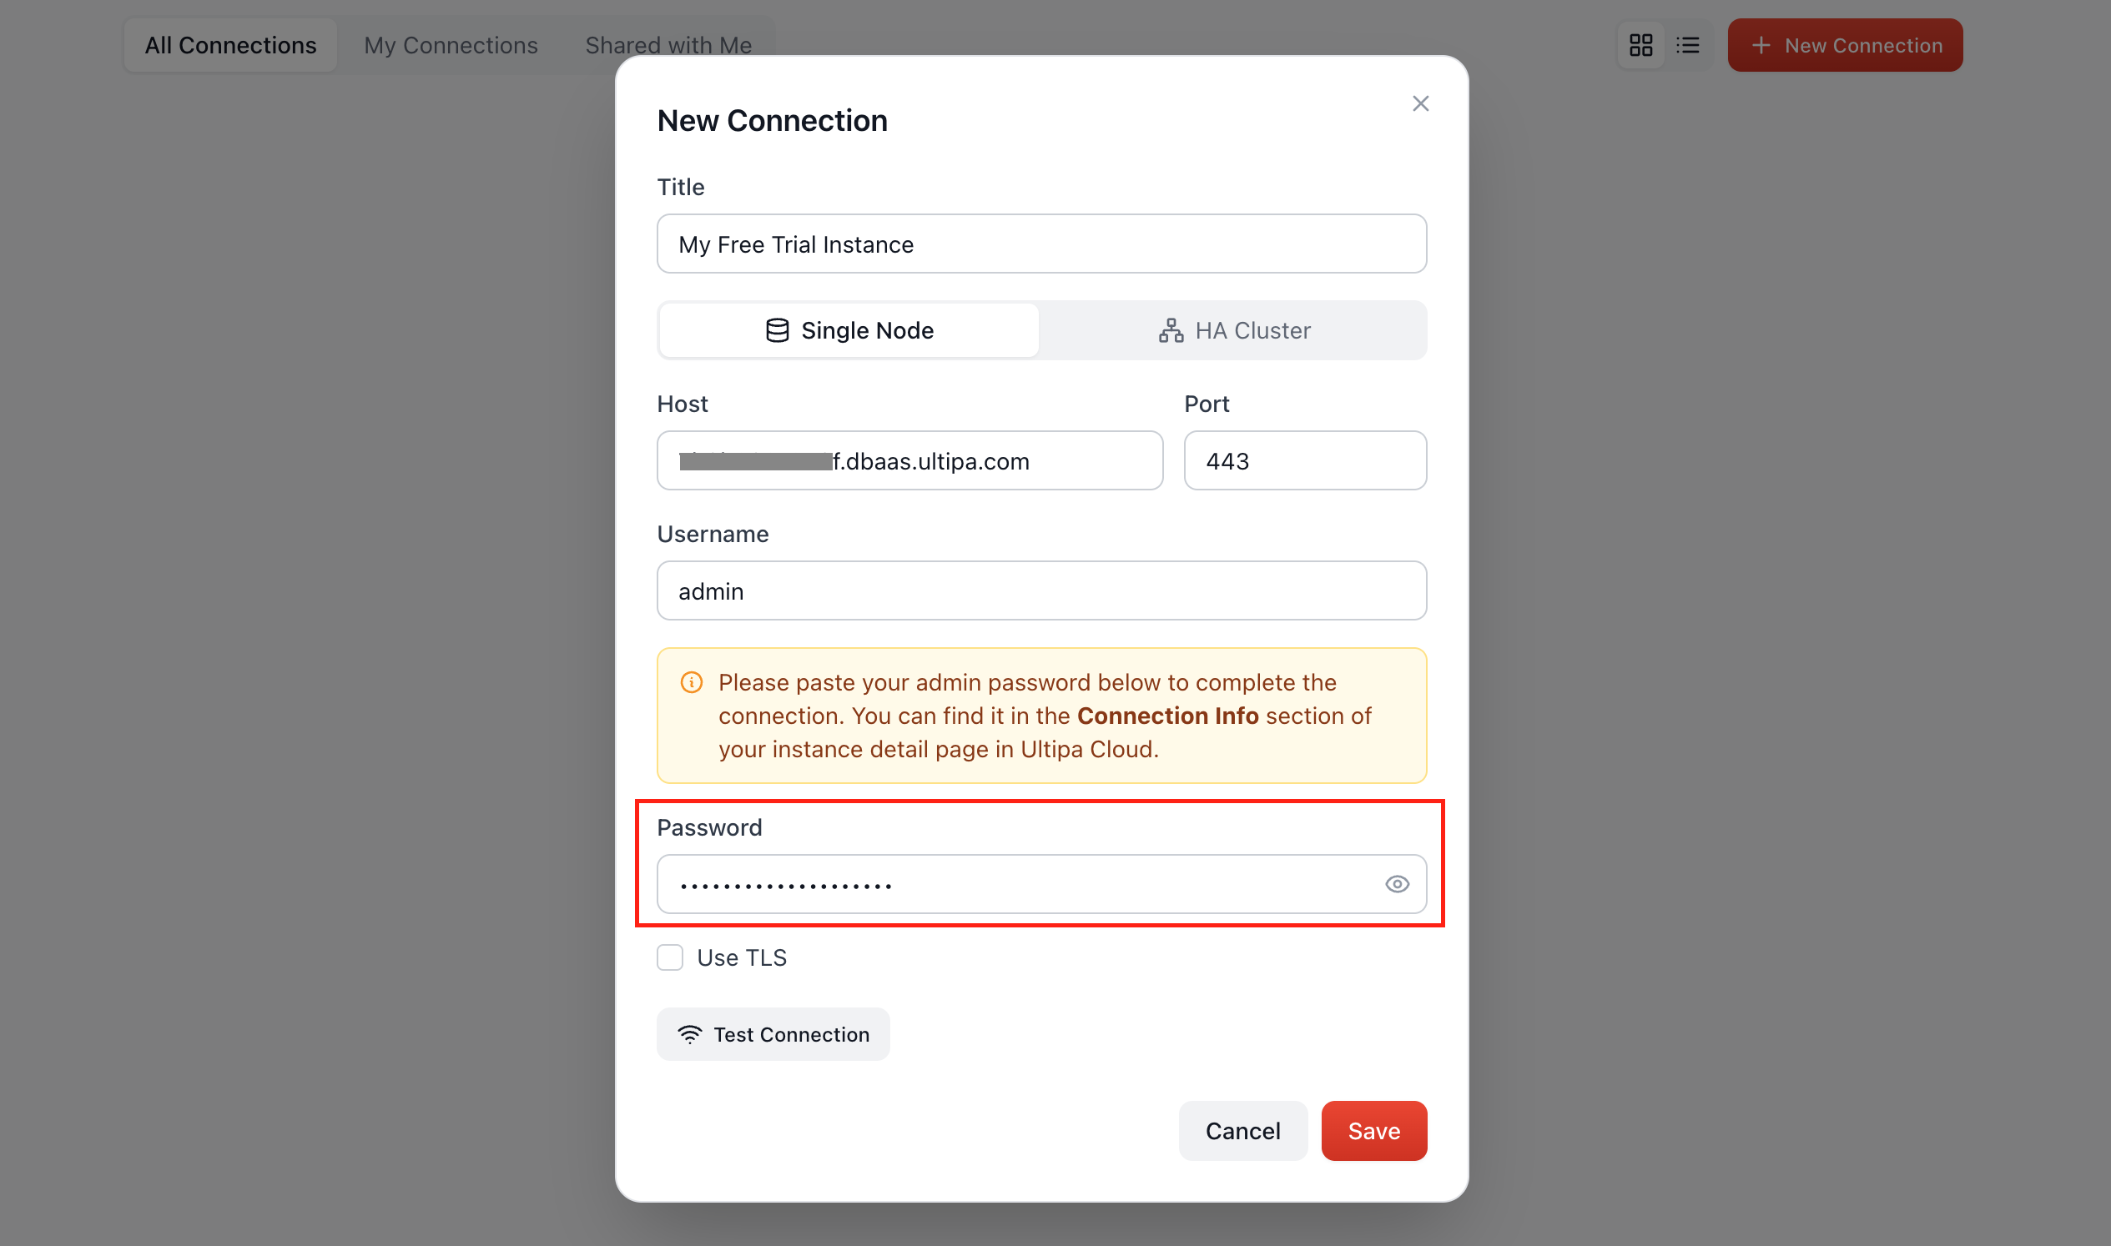The width and height of the screenshot is (2111, 1246).
Task: Close the New Connection dialog with X
Action: coord(1419,103)
